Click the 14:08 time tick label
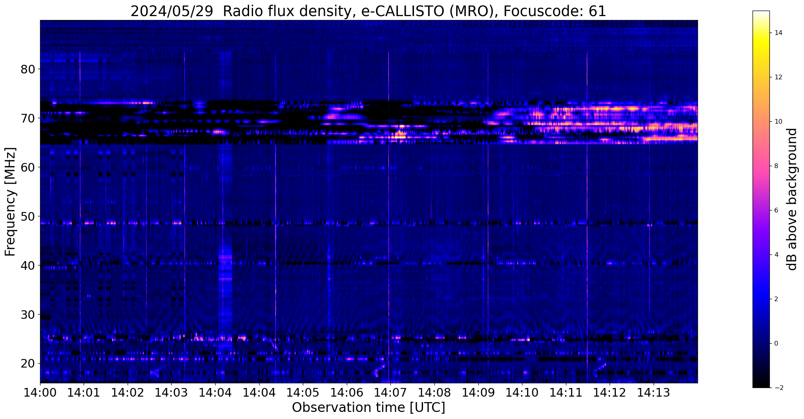Viewport: 804px width, 419px height. point(434,392)
